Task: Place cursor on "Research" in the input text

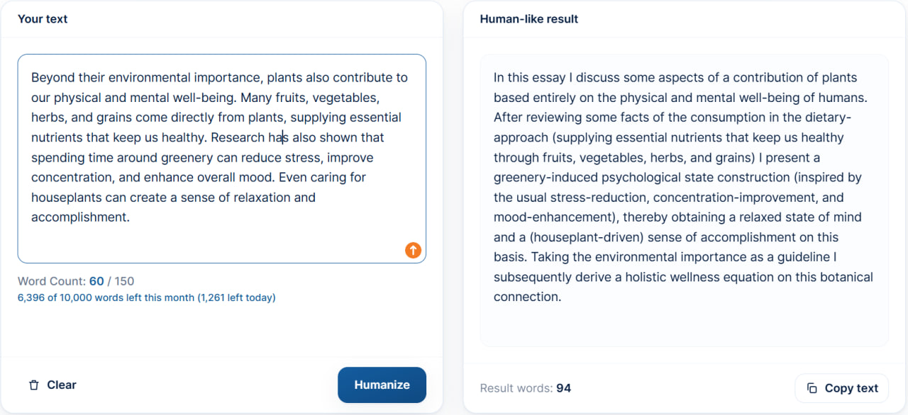Action: click(238, 137)
